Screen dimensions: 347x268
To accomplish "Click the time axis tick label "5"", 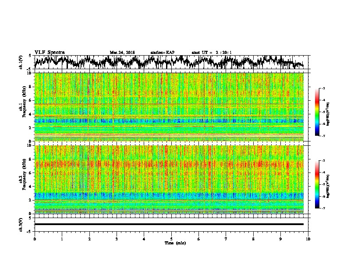I will pyautogui.click(x=171, y=239).
